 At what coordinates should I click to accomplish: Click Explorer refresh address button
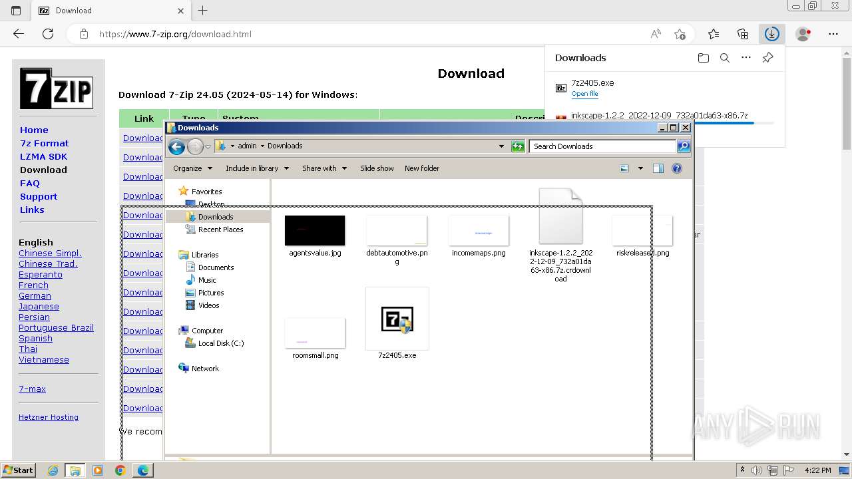click(x=518, y=146)
